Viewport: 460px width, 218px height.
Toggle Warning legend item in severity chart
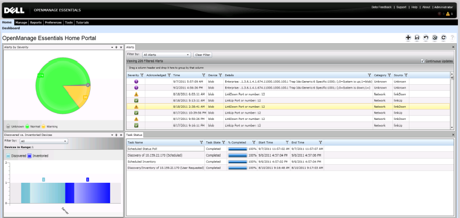pos(50,126)
